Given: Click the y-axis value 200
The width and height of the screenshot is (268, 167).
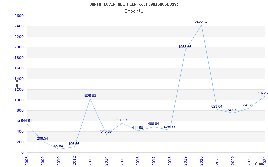Looking at the screenshot, I should (20, 142).
